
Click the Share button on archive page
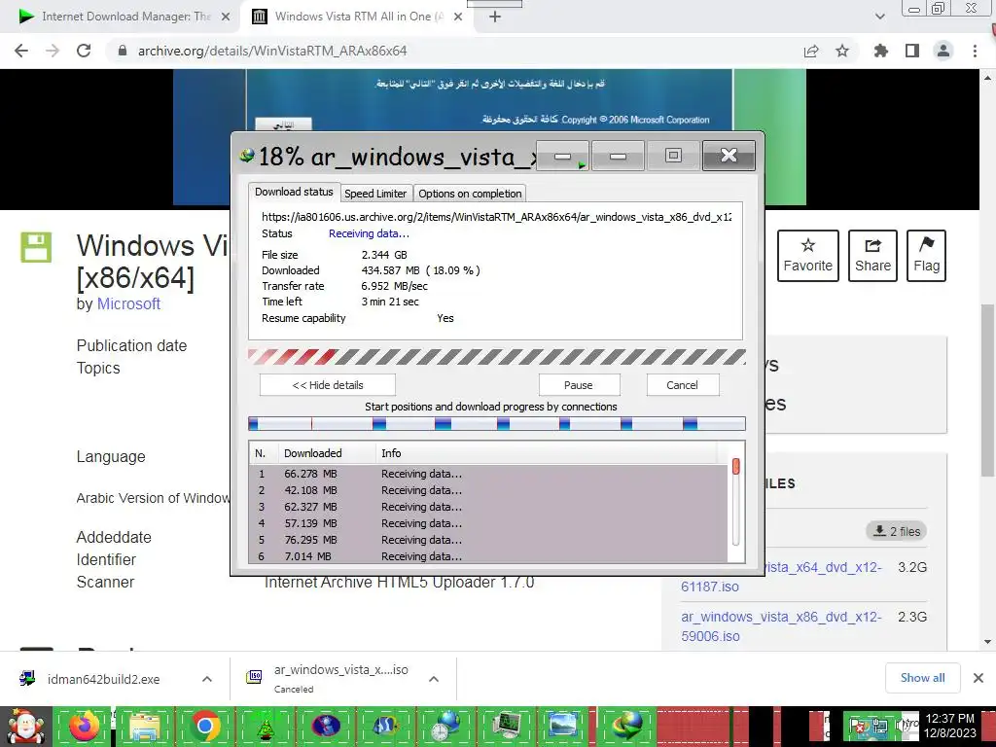872,256
